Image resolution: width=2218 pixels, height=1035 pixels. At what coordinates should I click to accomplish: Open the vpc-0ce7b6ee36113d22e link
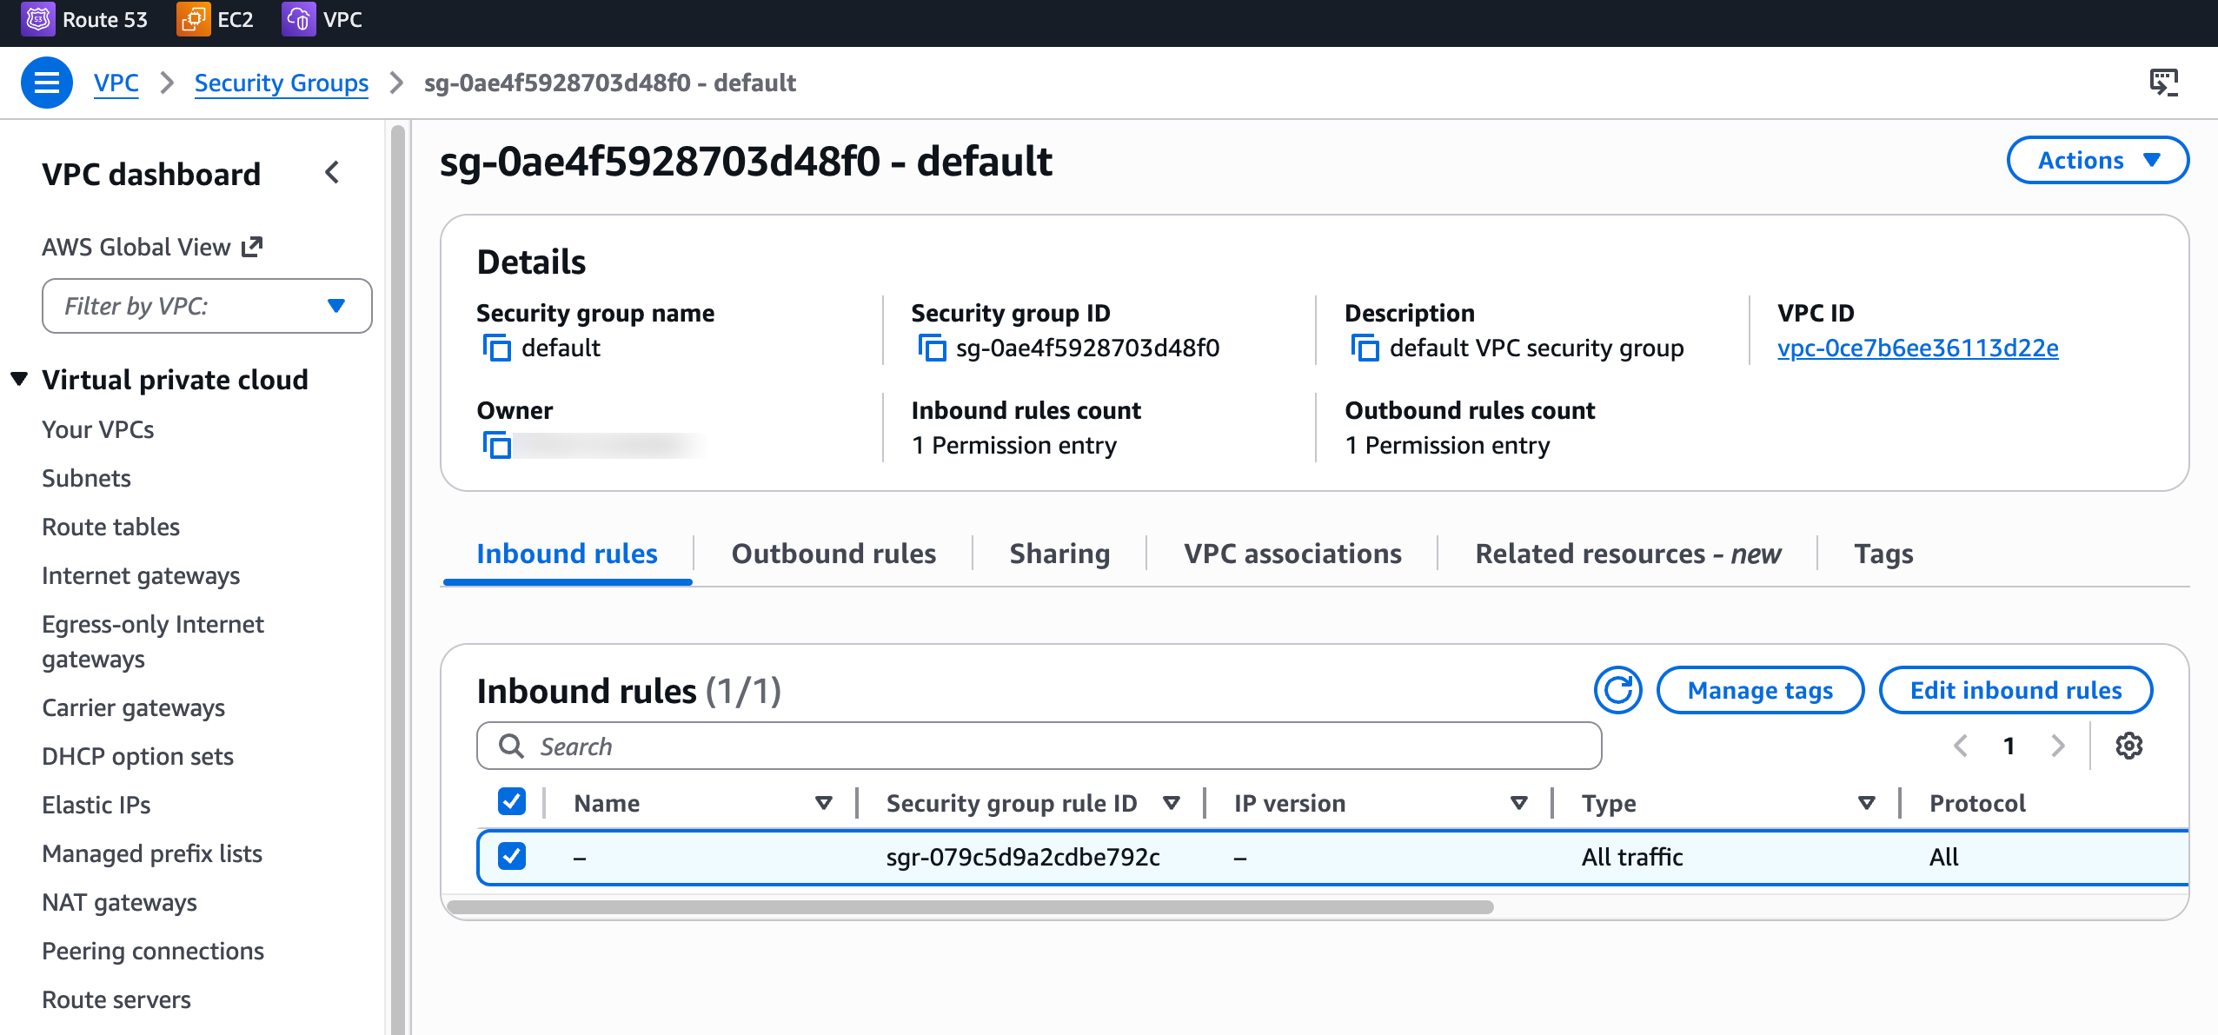pyautogui.click(x=1917, y=348)
